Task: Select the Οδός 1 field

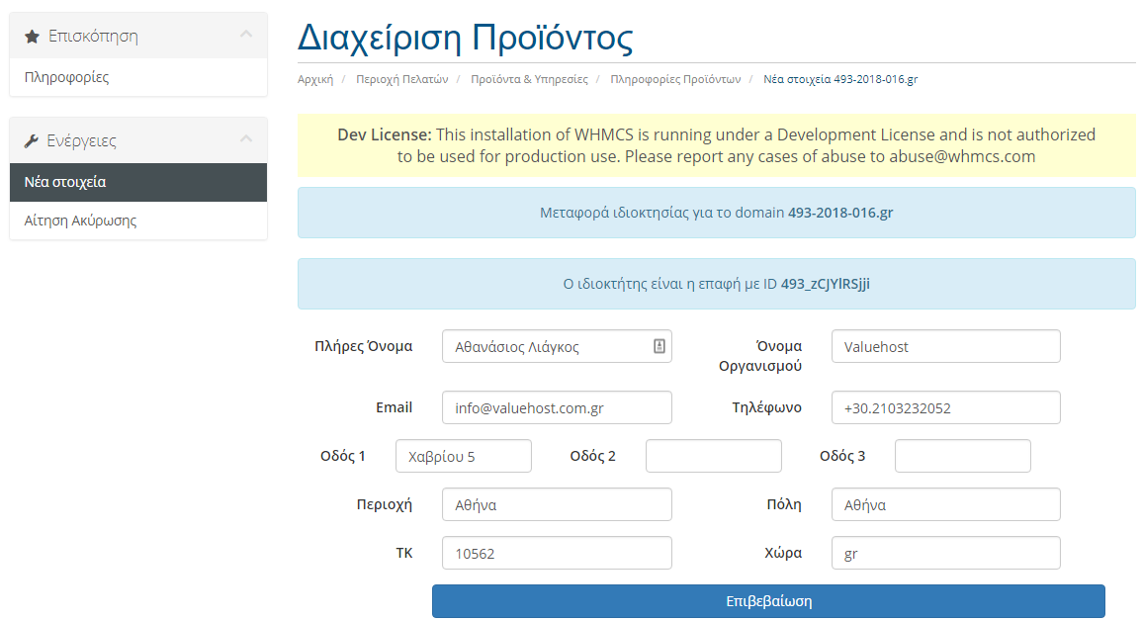Action: tap(463, 456)
